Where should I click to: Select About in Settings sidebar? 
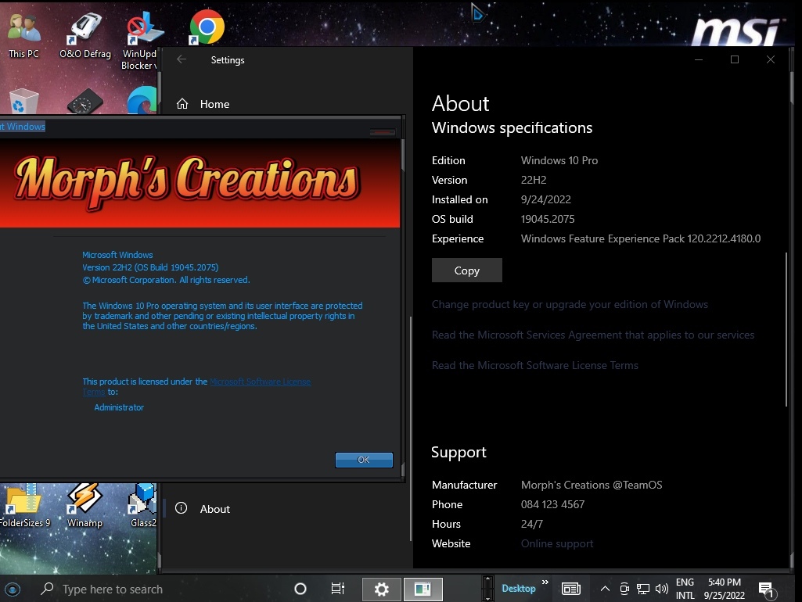(x=214, y=509)
